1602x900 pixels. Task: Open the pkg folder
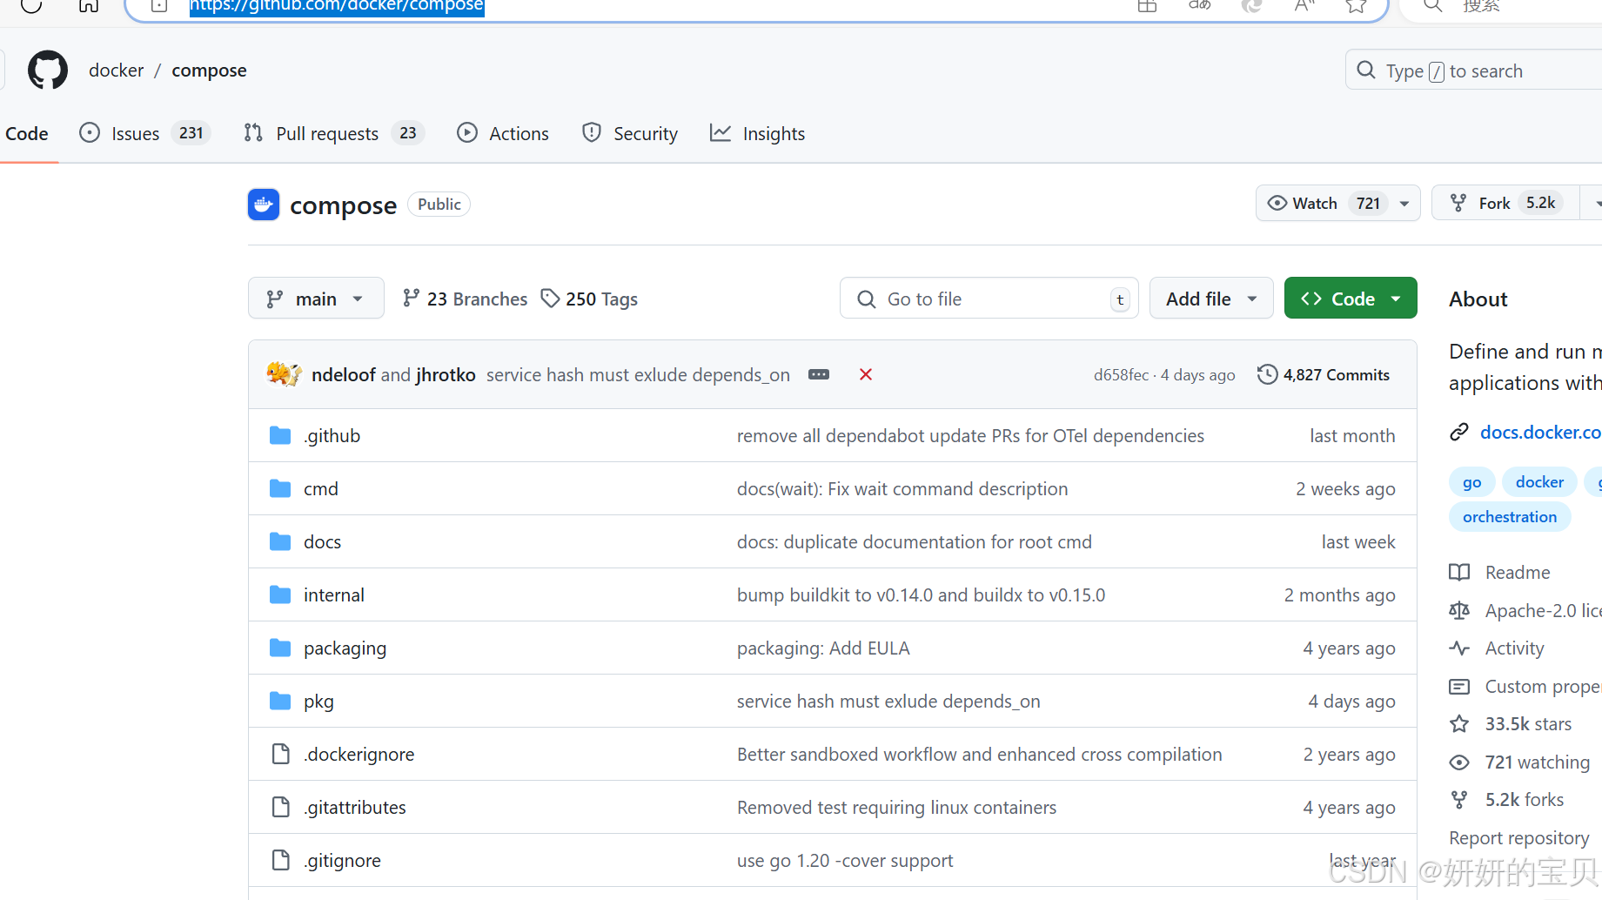[318, 701]
